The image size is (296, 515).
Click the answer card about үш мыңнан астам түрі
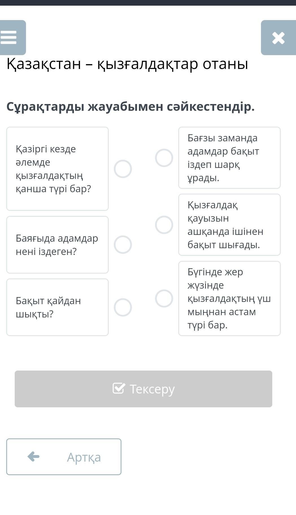point(229,298)
